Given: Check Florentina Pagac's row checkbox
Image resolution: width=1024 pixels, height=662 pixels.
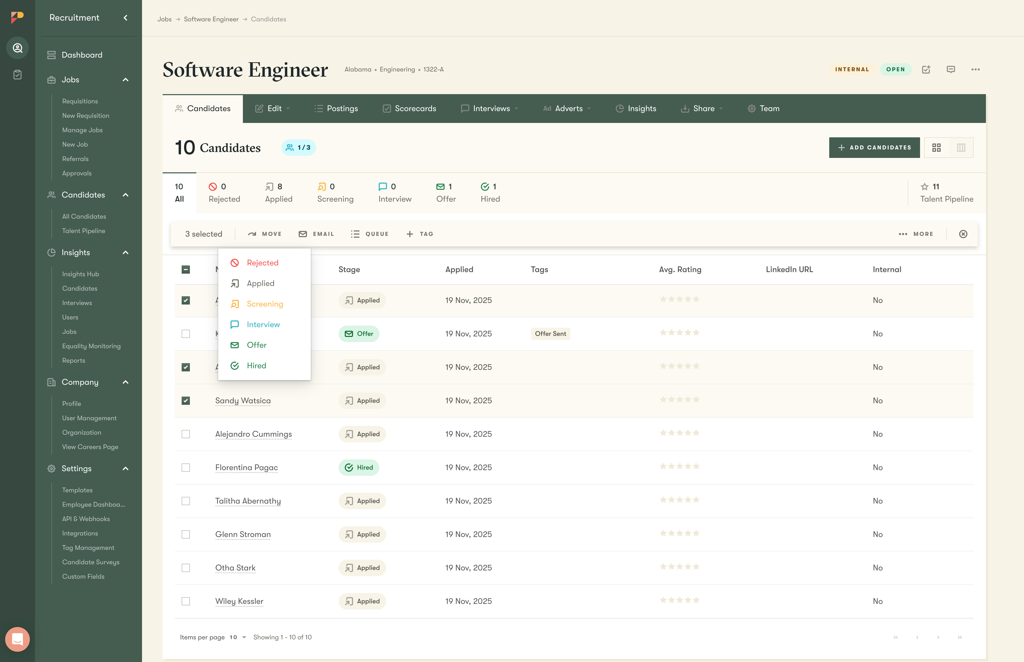Looking at the screenshot, I should pyautogui.click(x=185, y=467).
